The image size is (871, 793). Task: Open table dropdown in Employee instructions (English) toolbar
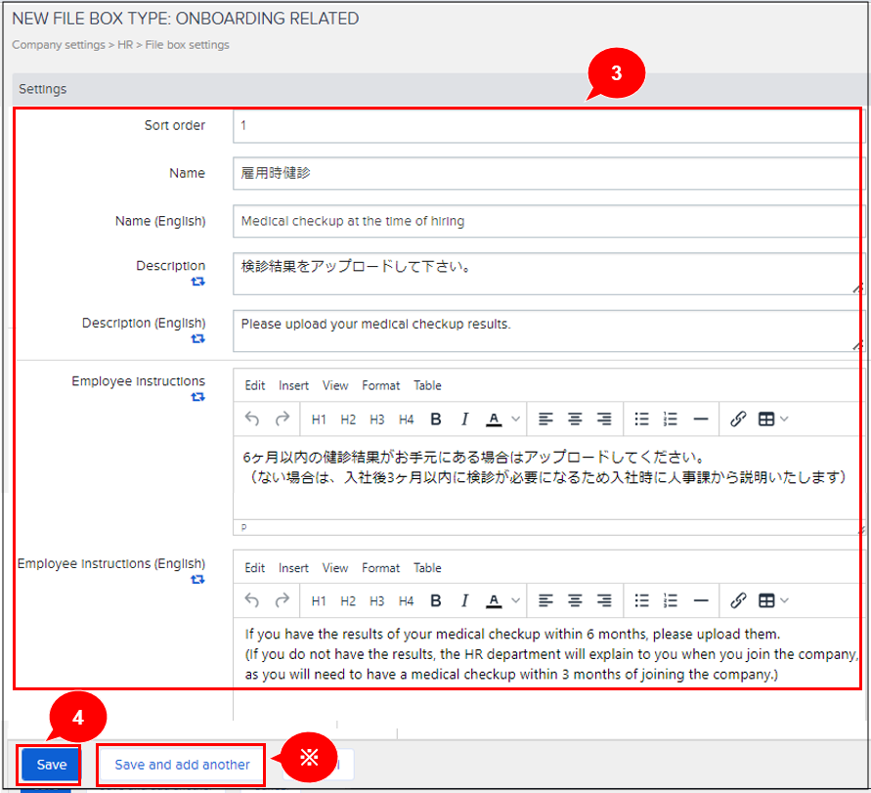pos(773,600)
